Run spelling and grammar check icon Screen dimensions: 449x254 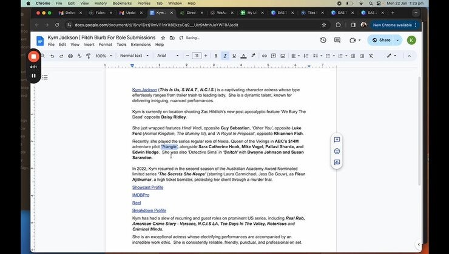click(79, 56)
